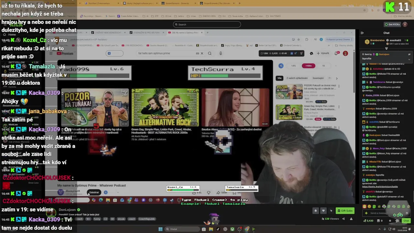The height and width of the screenshot is (233, 414).
Task: Click the Kick search field
Action: coord(207,24)
